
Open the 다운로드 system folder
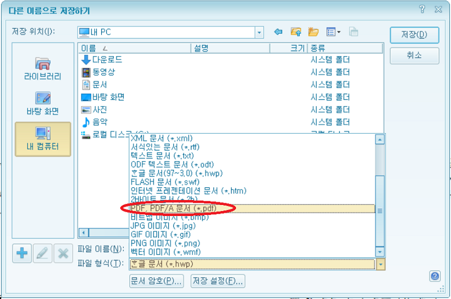[107, 59]
